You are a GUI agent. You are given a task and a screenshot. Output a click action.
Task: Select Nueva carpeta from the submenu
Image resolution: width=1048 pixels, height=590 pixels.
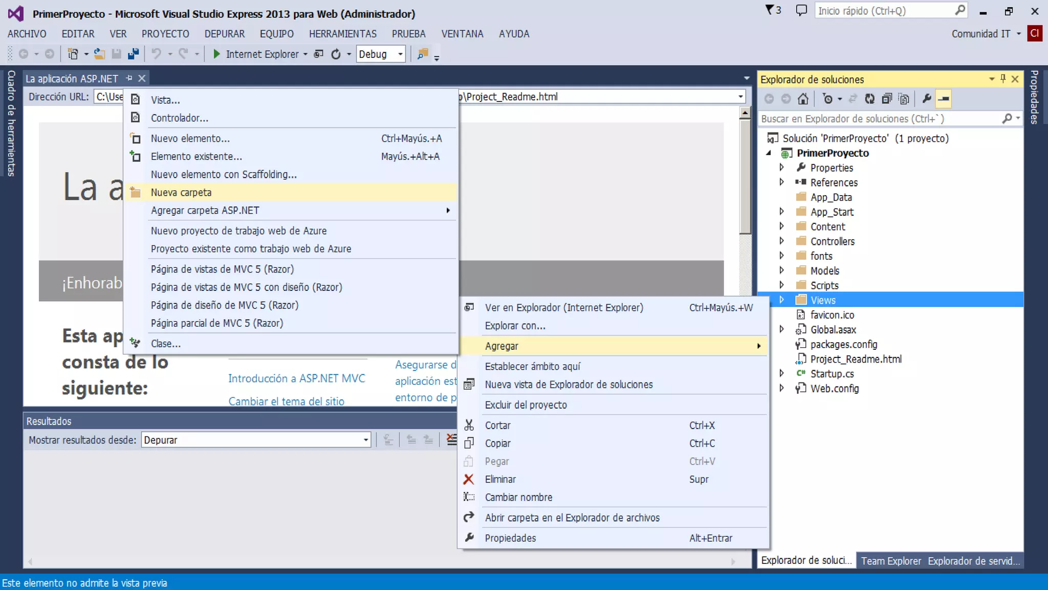[181, 193]
